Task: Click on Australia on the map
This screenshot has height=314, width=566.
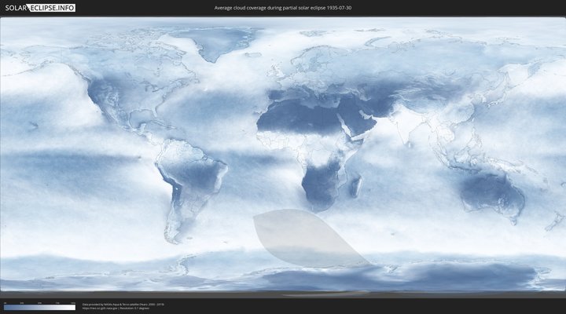Action: pyautogui.click(x=491, y=192)
